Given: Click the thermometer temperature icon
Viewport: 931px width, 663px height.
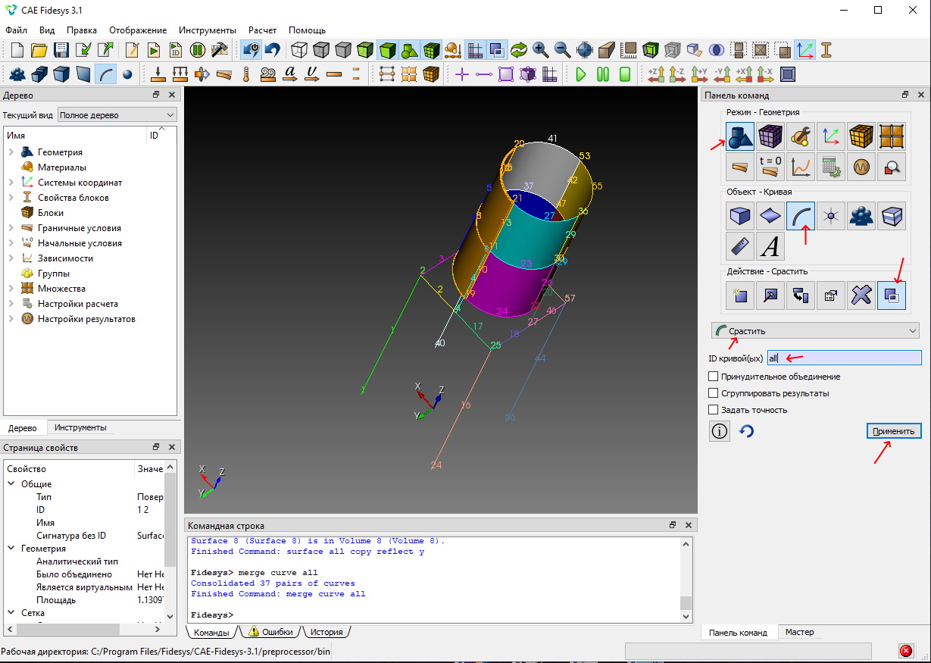Looking at the screenshot, I should pos(246,74).
